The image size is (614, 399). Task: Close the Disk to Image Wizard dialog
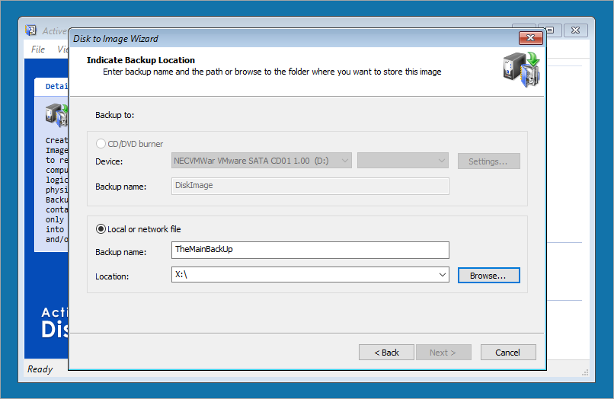tap(531, 38)
